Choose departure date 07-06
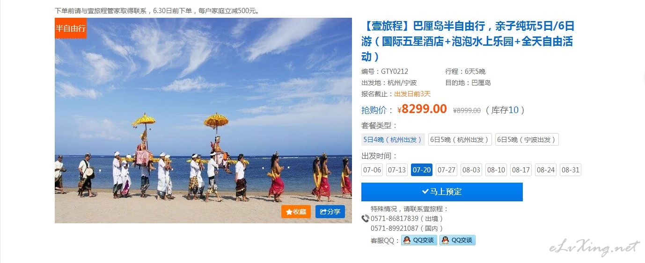The height and width of the screenshot is (263, 645). [x=372, y=170]
